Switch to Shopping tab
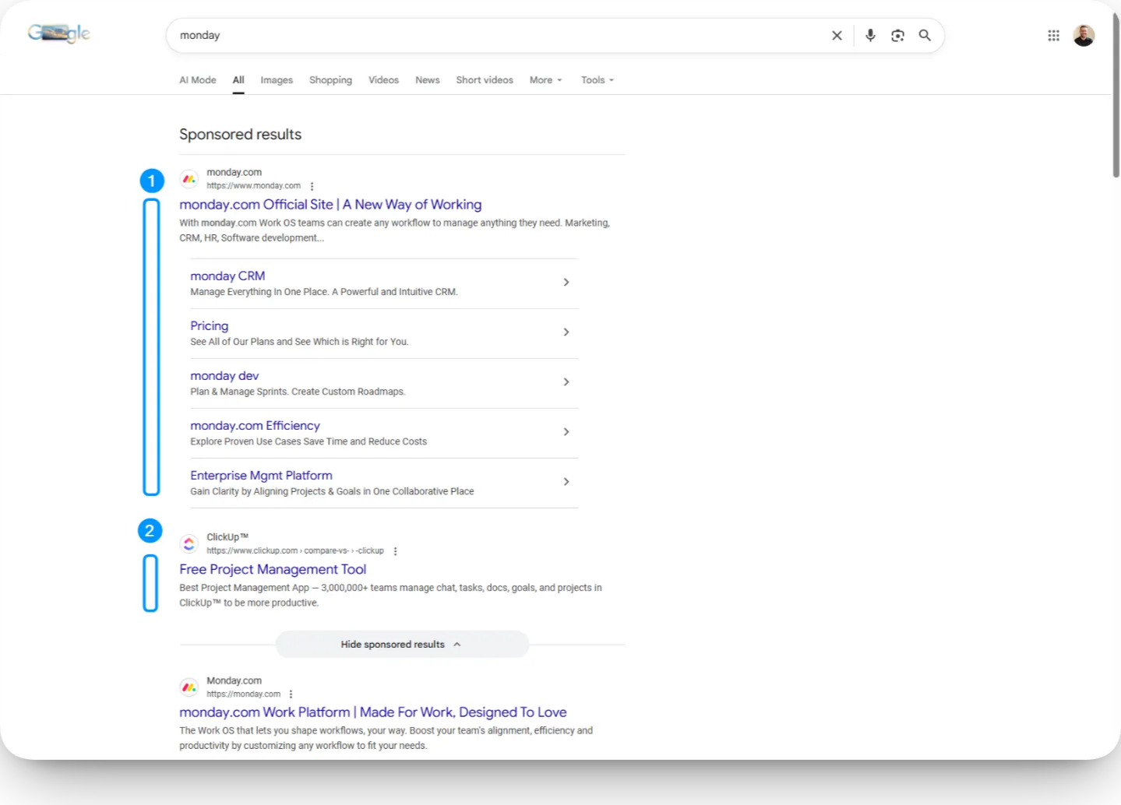 click(330, 80)
